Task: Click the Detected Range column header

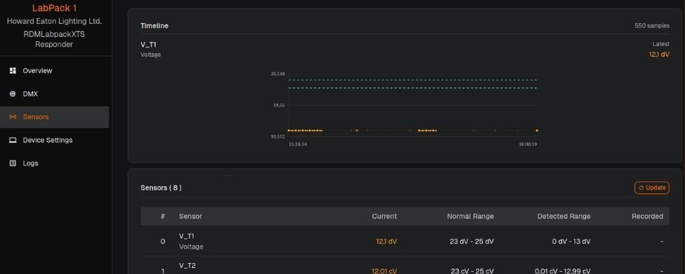Action: click(564, 216)
